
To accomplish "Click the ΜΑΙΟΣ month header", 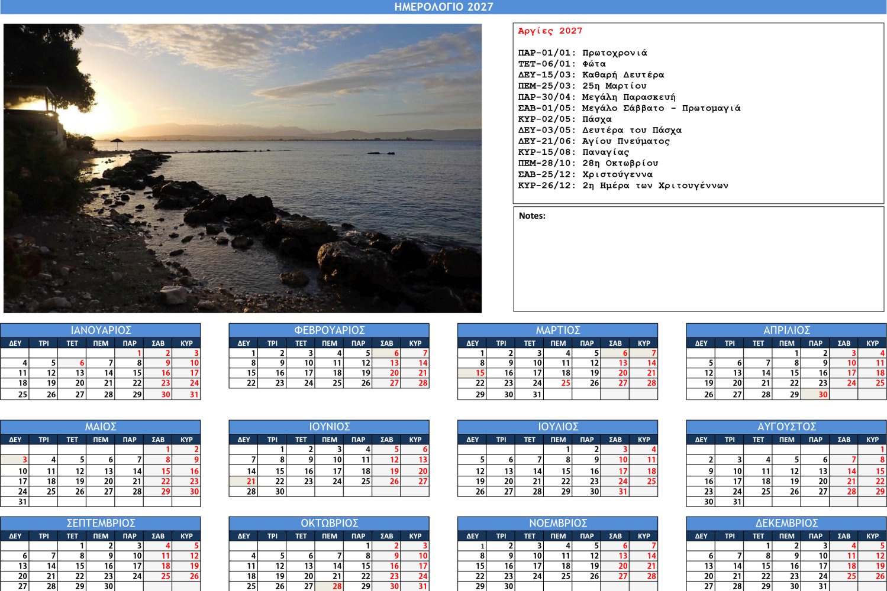I will [x=101, y=427].
